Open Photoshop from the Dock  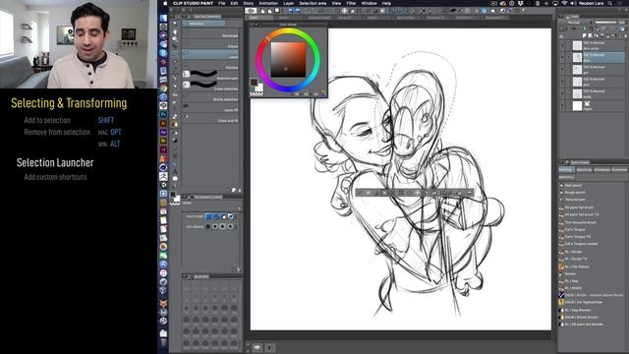click(x=163, y=115)
